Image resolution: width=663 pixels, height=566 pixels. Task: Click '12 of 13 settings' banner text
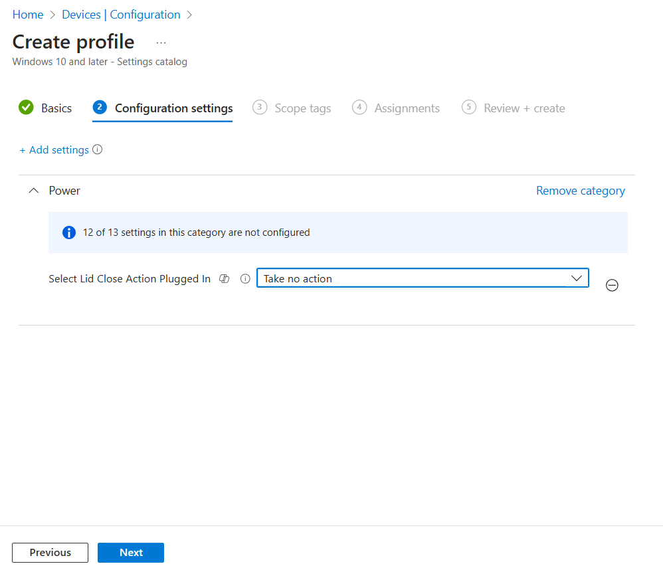(196, 233)
